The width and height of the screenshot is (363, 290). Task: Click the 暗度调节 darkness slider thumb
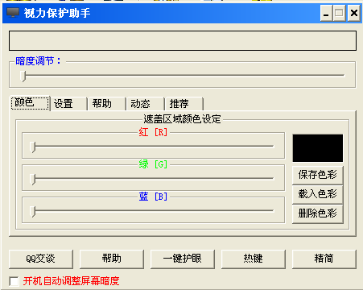23,76
